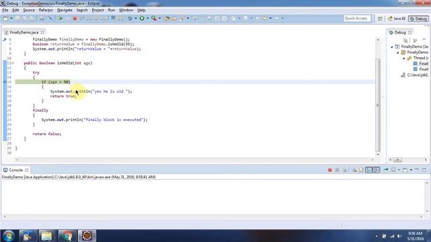The image size is (431, 242).
Task: Click the Save toolbar icon
Action: tap(18, 18)
